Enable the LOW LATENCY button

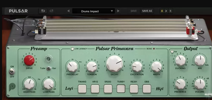coord(72,49)
